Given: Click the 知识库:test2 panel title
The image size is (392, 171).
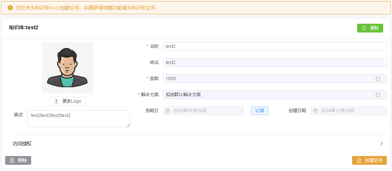Looking at the screenshot, I should click(23, 27).
